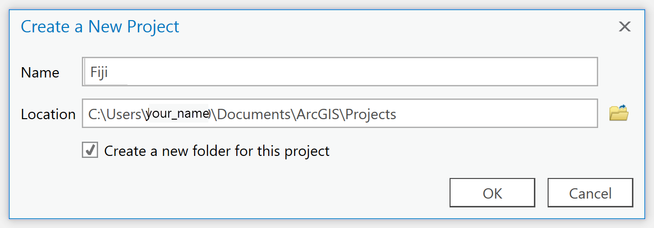Click the 'Create a New Project' dialog title
The image size is (654, 228).
click(100, 26)
